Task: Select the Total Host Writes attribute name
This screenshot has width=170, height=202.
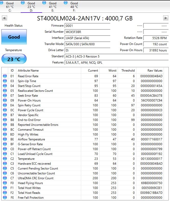Action: [x=29, y=188]
